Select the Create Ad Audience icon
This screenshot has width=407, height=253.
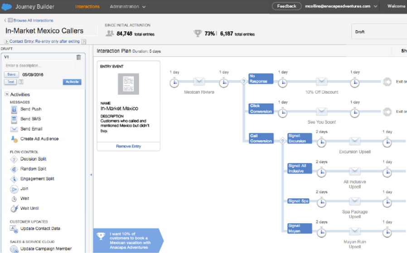pyautogui.click(x=14, y=139)
